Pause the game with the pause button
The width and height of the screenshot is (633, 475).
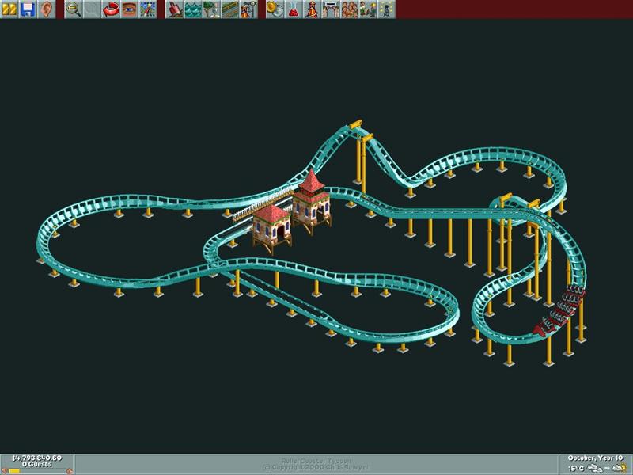point(9,9)
